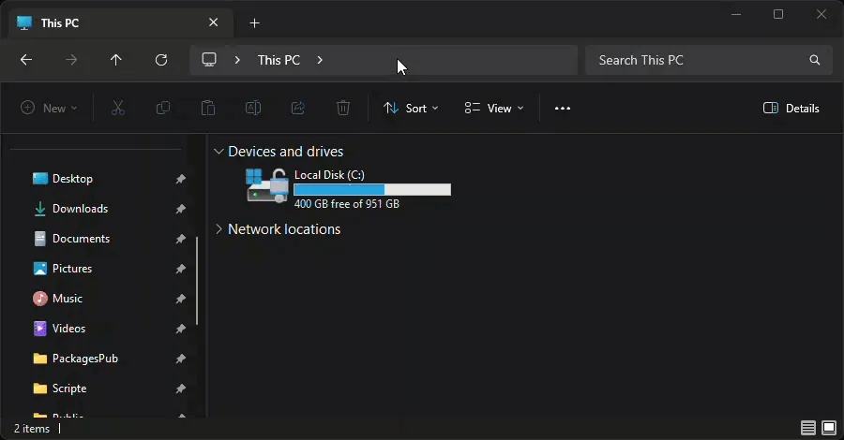Screen dimensions: 844x440
Task: Click the 2 items status text
Action: [32, 429]
